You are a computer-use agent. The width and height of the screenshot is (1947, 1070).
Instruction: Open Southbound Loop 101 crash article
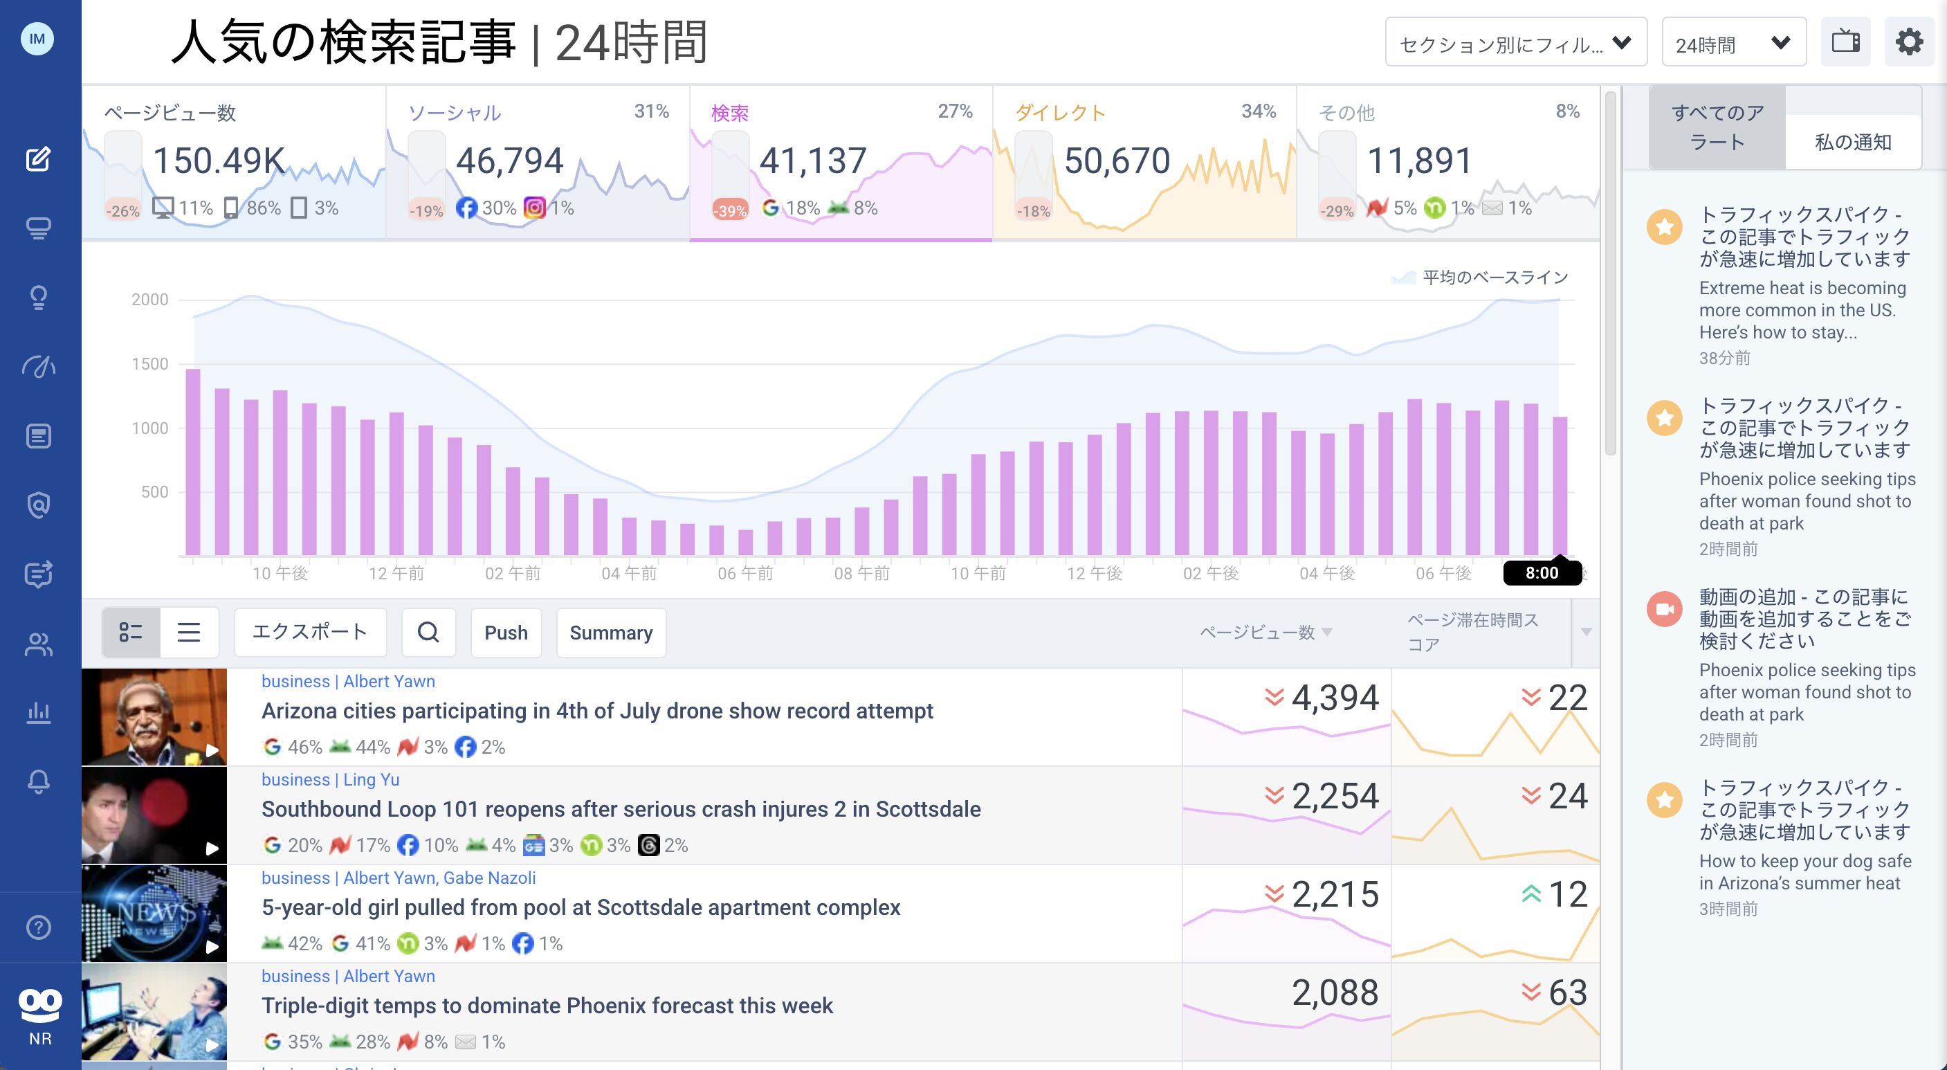click(621, 809)
